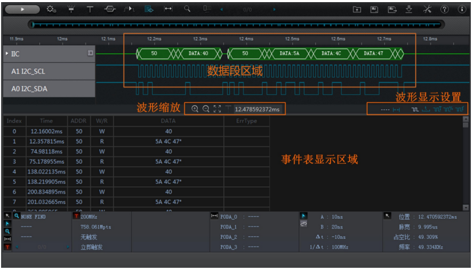Click the IIC row options square icon
This screenshot has height=271, width=473.
[90, 53]
